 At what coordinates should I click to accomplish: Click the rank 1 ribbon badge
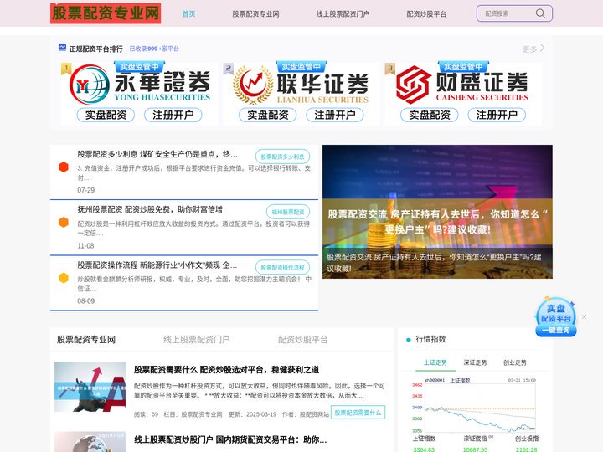(x=66, y=69)
